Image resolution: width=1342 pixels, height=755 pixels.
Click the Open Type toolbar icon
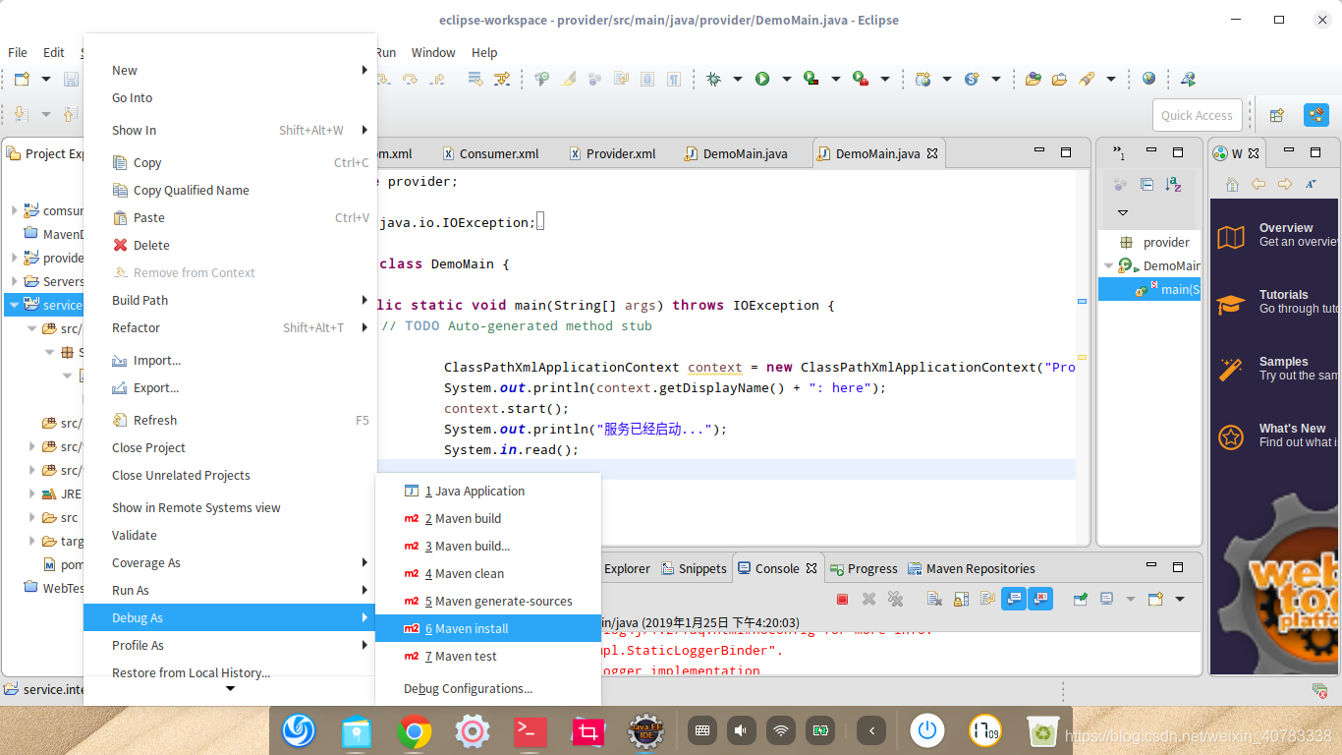coord(1033,79)
